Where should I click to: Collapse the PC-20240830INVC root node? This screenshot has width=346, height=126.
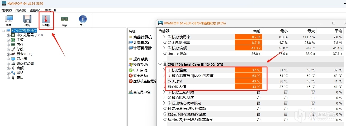(3, 30)
